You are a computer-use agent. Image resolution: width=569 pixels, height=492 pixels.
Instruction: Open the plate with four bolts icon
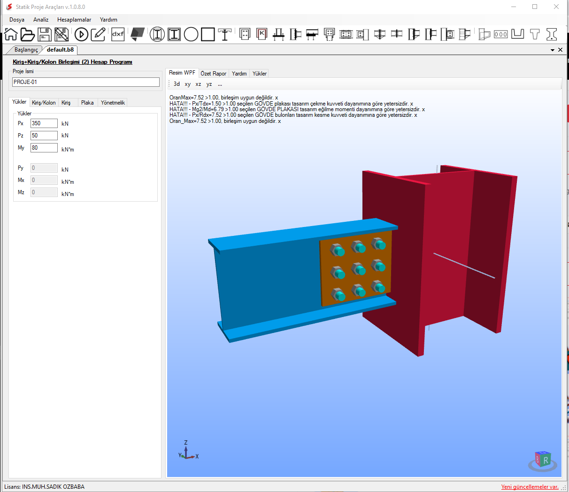(245, 34)
